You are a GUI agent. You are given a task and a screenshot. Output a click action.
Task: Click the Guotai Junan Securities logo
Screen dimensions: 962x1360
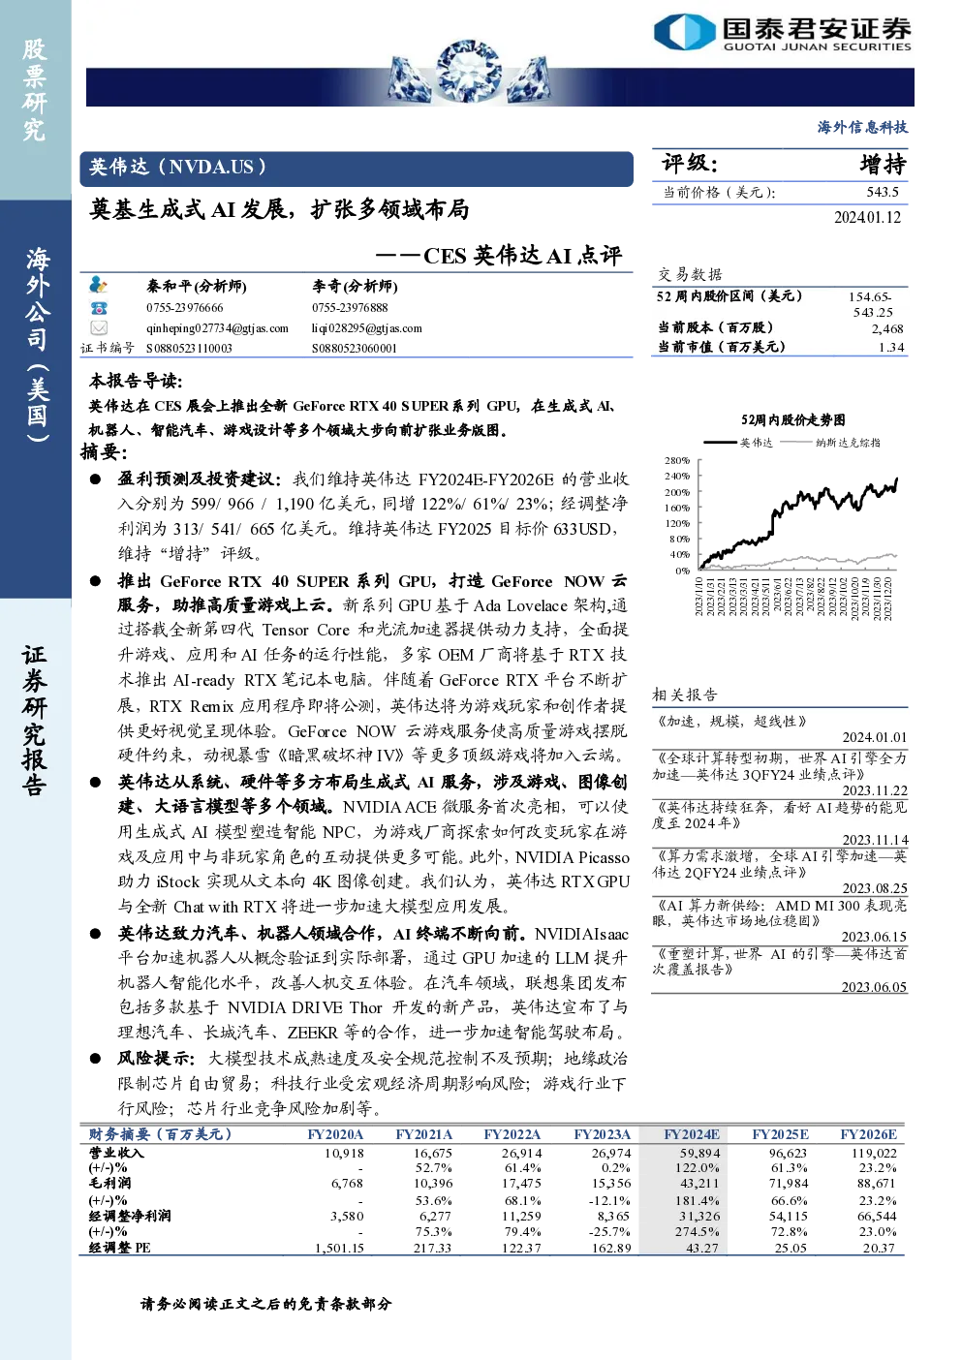click(x=783, y=32)
